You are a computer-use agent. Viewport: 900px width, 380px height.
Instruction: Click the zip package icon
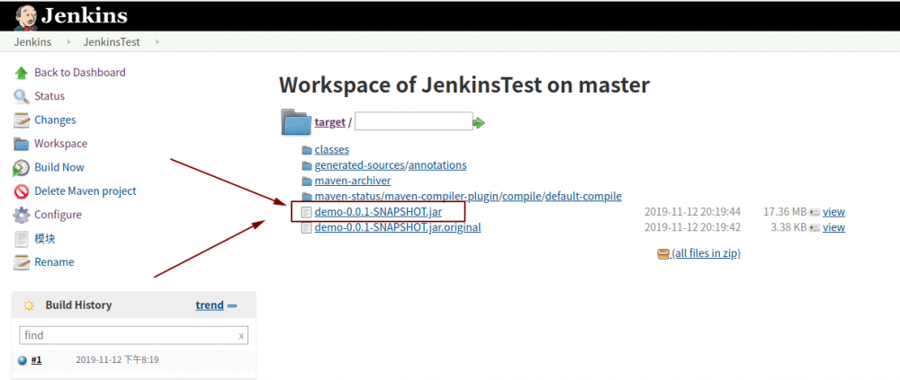click(x=663, y=253)
